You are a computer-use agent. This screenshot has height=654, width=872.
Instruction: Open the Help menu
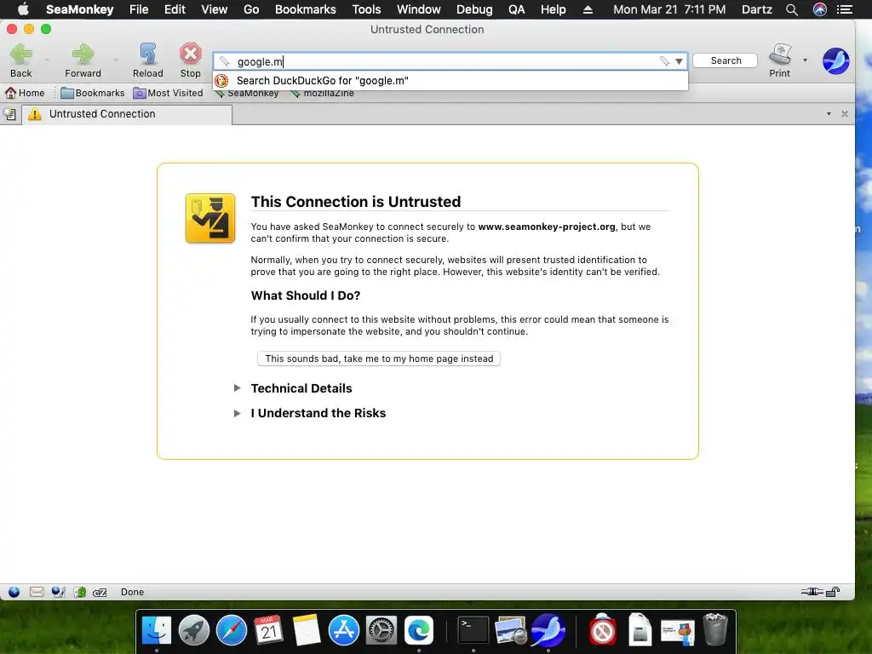(554, 9)
